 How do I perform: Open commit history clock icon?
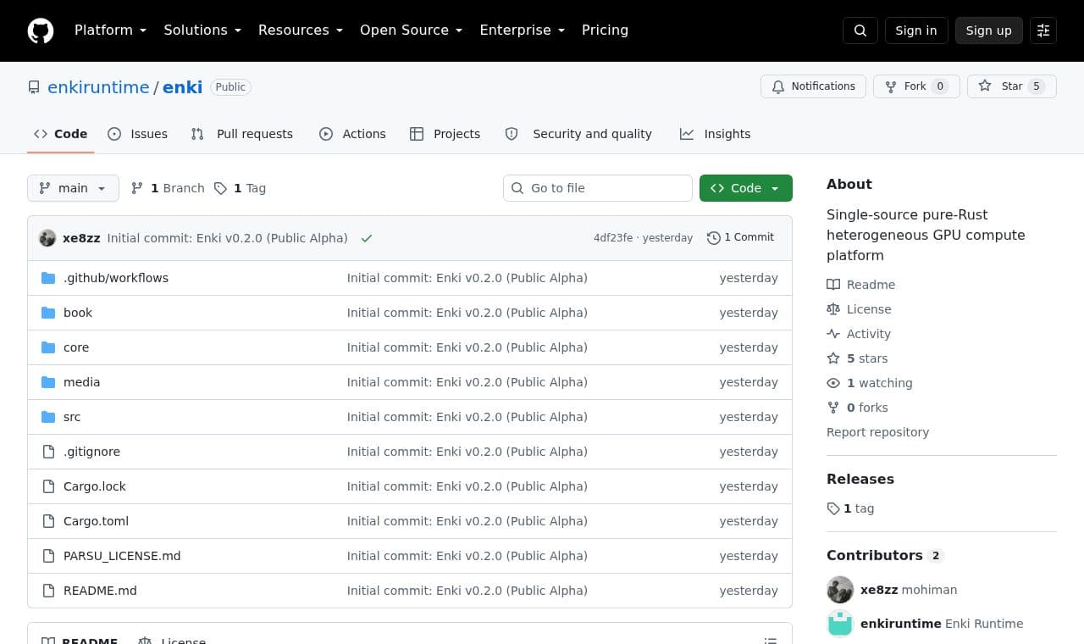tap(714, 238)
